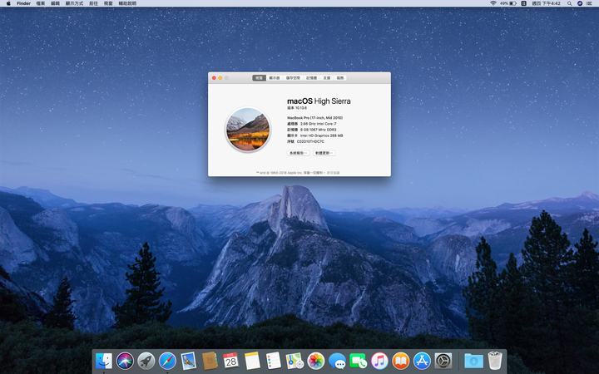
Task: Open Contacts book icon in Dock
Action: [x=210, y=361]
